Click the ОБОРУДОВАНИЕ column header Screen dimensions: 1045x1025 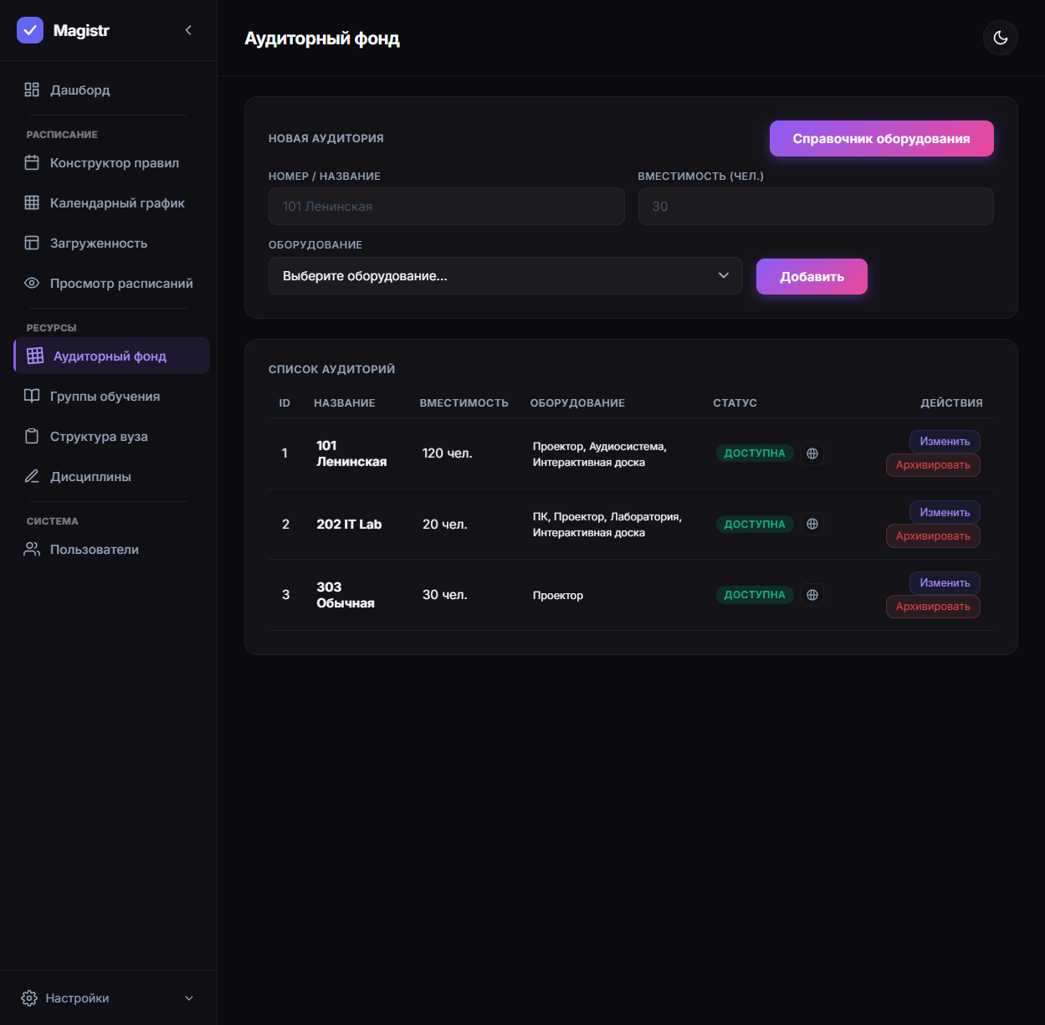577,402
